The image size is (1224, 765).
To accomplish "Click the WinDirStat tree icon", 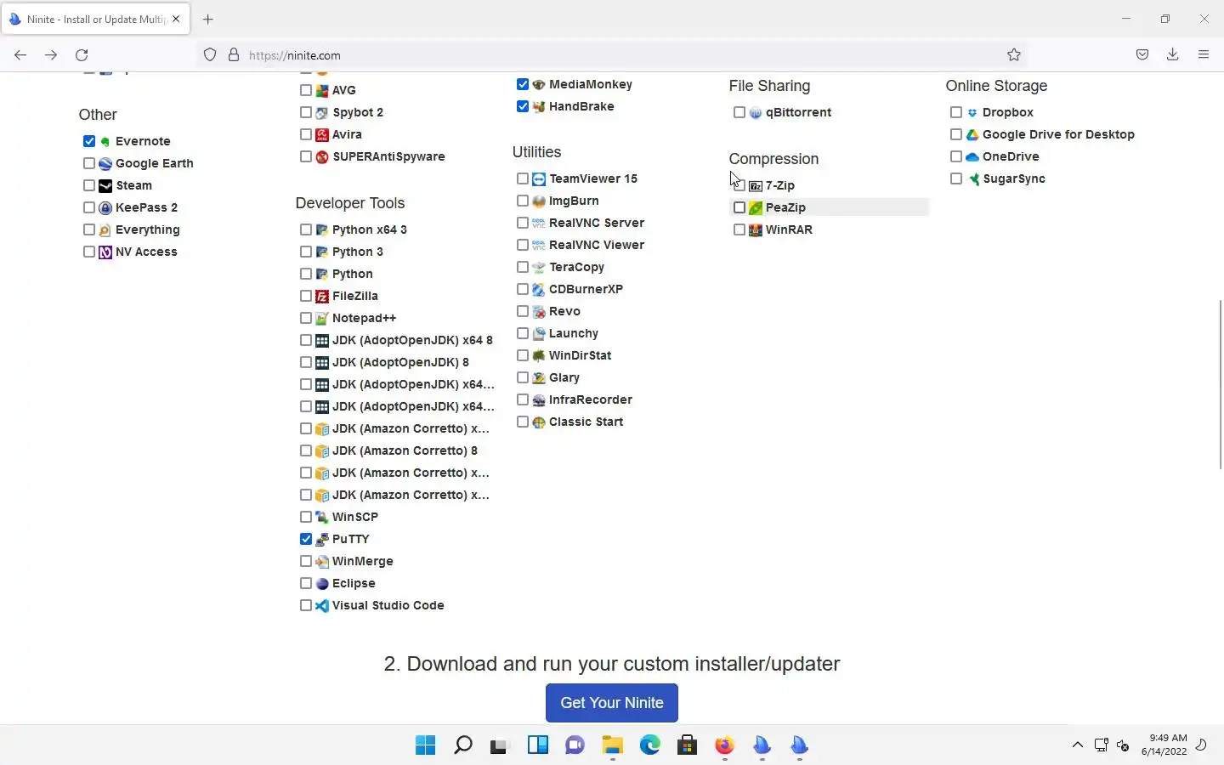I will [x=539, y=355].
